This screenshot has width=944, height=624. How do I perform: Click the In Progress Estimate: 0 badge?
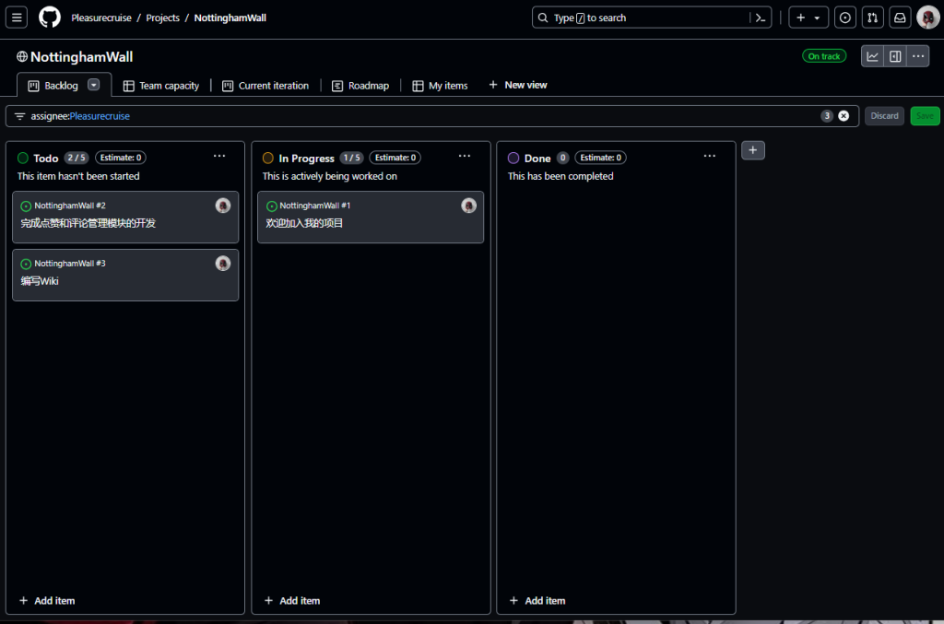coord(395,158)
